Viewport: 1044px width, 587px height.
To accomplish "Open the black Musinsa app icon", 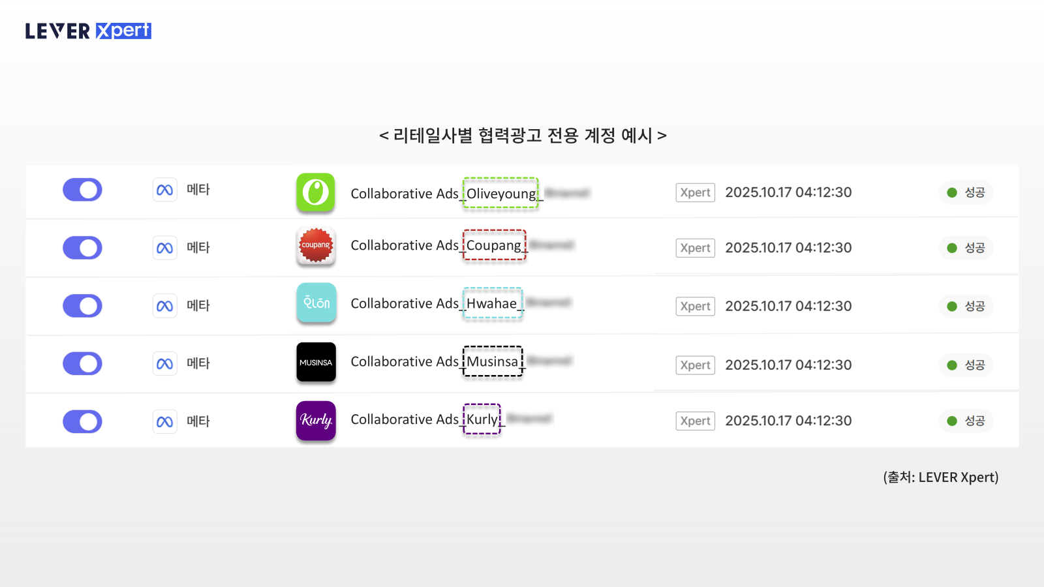I will (x=316, y=362).
